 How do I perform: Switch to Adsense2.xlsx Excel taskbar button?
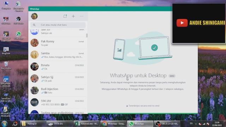(x=87, y=124)
